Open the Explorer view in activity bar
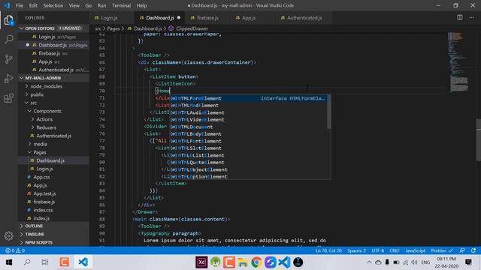481x270 pixels. tap(8, 20)
